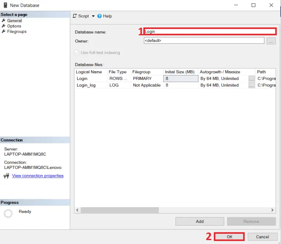
Task: Click the blue Help icon
Action: click(100, 16)
